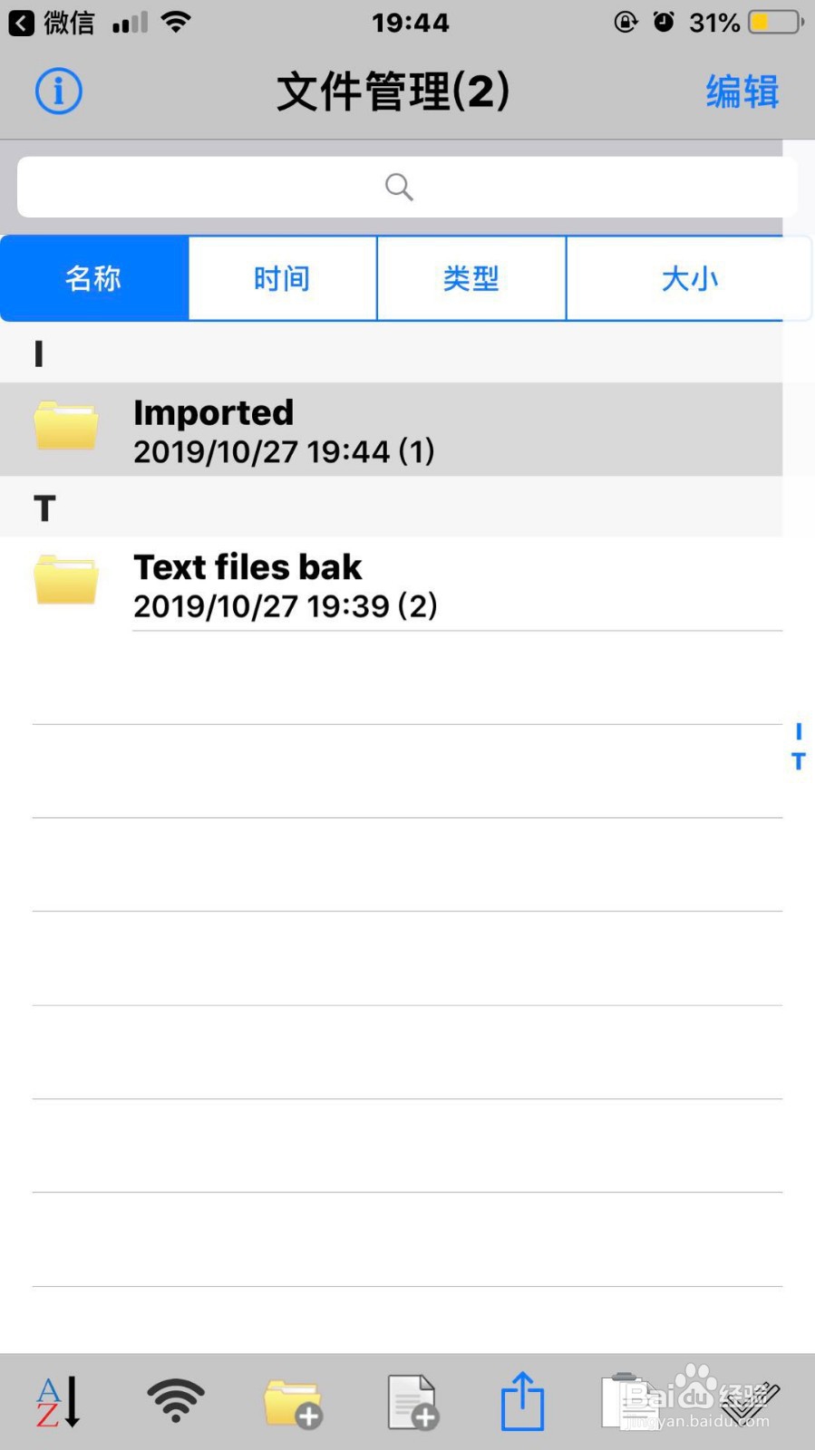Create a new folder with add-folder icon
This screenshot has width=815, height=1450.
[x=292, y=1403]
